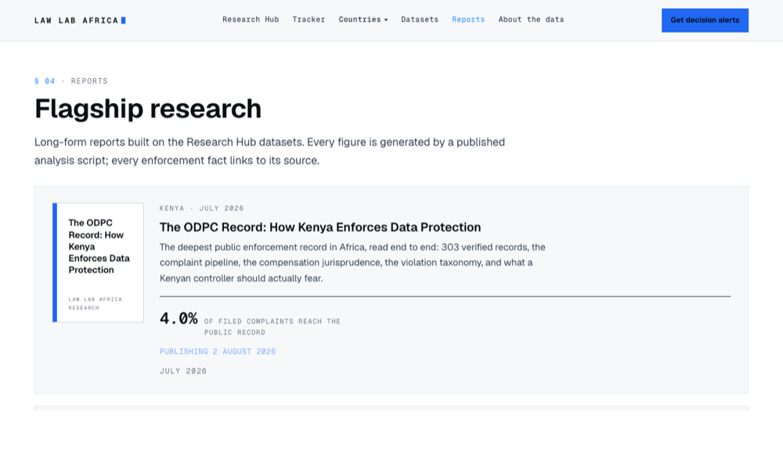Screen dimensions: 783x464
Task: Click the Flagship research heading
Action: tap(148, 108)
